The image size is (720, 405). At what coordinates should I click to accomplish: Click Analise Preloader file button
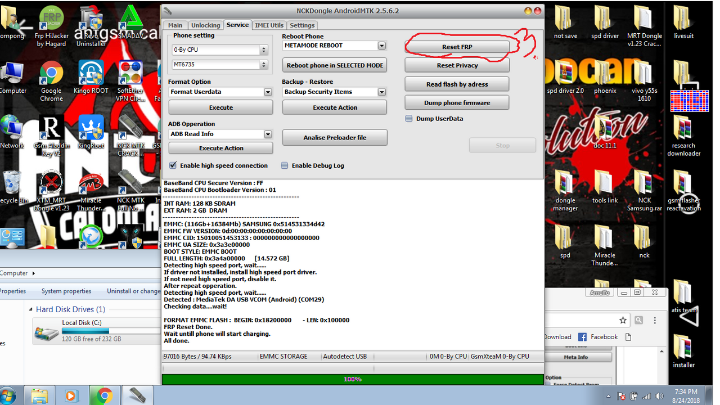[335, 137]
